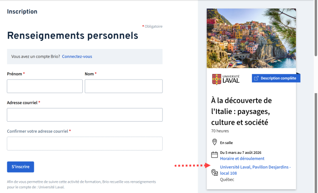The height and width of the screenshot is (193, 318).
Task: Follow the Connectez-vous link
Action: pos(77,57)
